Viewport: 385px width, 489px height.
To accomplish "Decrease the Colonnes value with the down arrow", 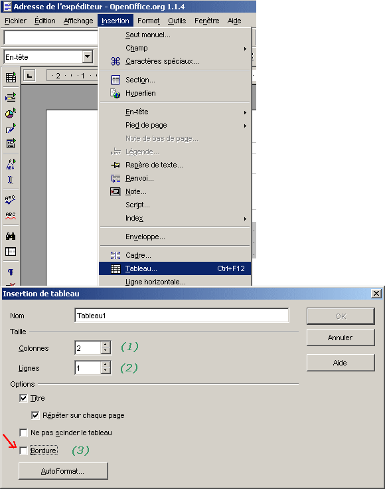I will (106, 351).
